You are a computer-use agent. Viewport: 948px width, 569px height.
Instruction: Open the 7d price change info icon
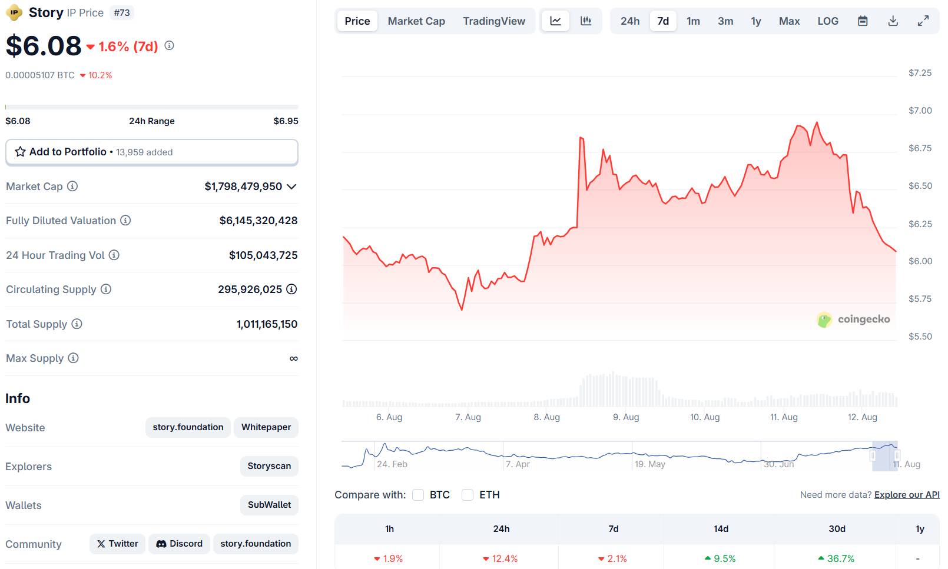pos(169,45)
